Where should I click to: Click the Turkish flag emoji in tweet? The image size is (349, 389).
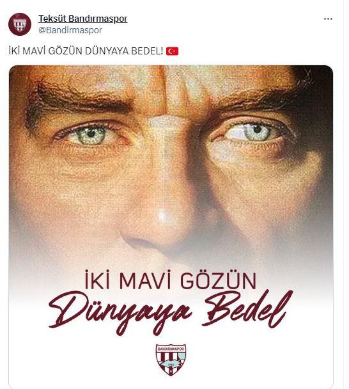tap(172, 51)
